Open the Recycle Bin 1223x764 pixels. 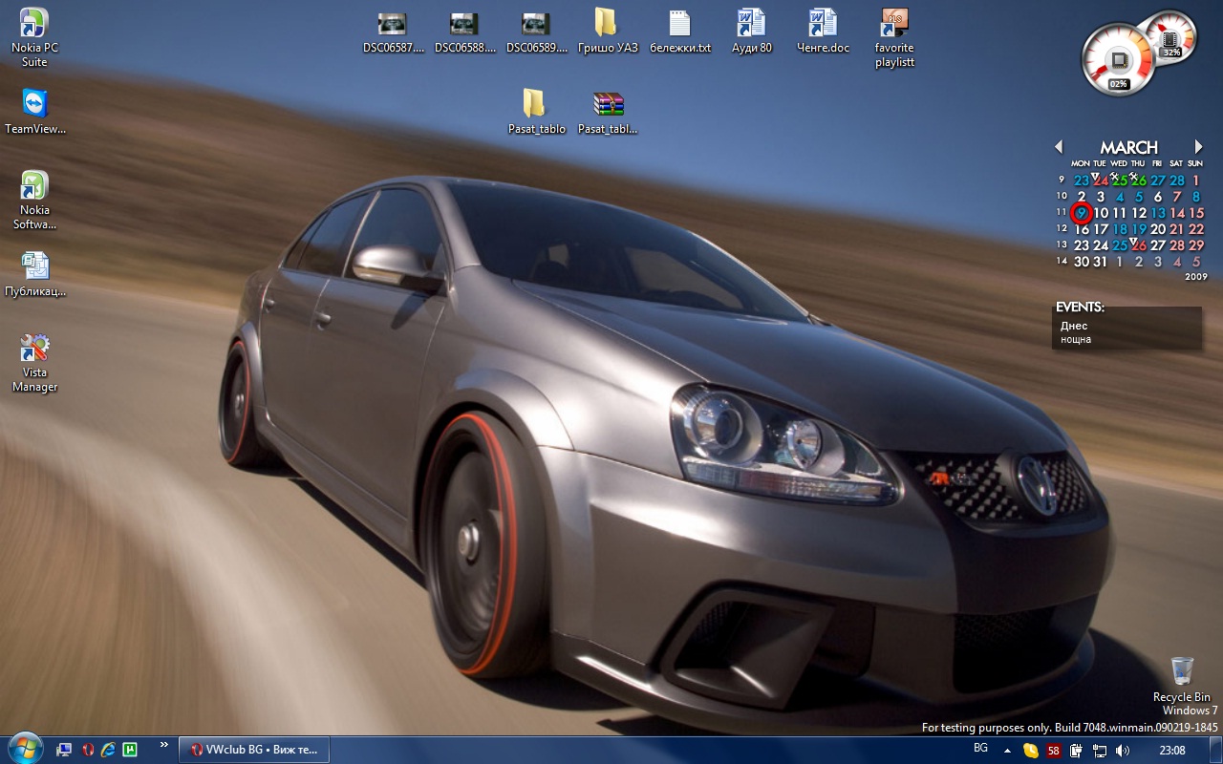coord(1182,671)
